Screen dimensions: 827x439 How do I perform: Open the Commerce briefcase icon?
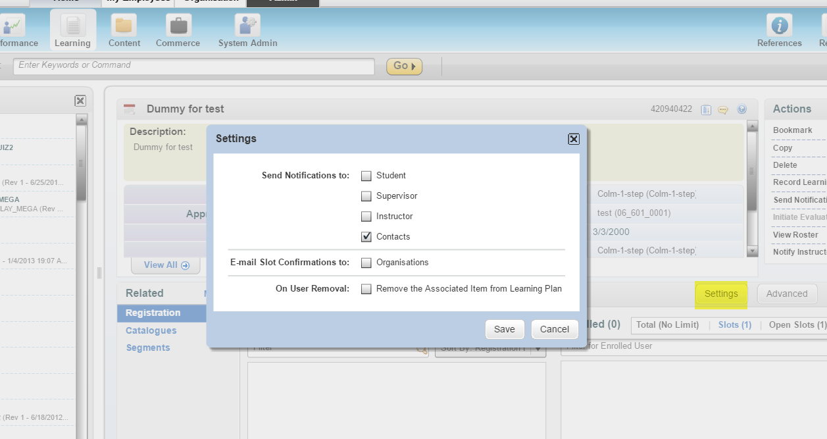178,26
